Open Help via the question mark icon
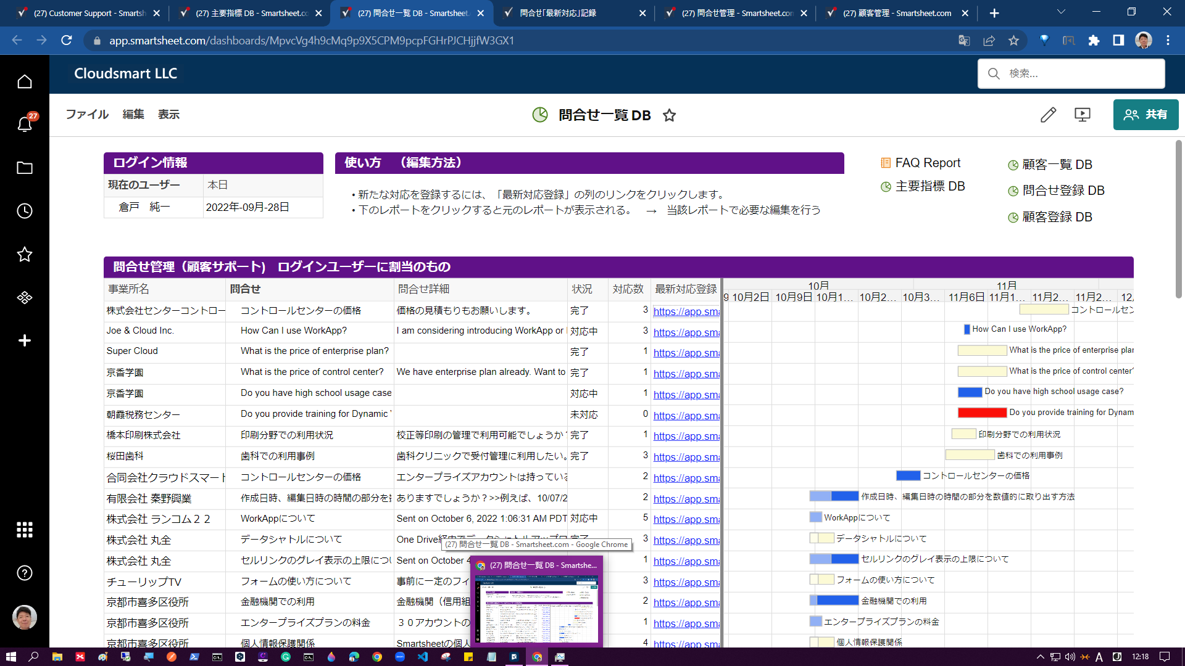This screenshot has width=1185, height=666. 25,573
